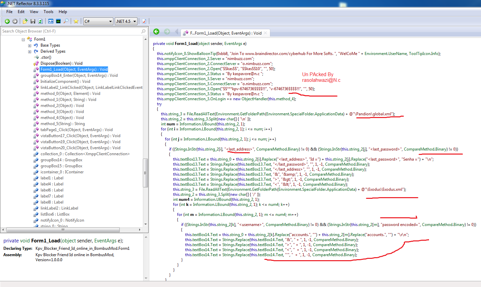The image size is (481, 287).
Task: Collapse the Form1 tree node
Action: 23,40
